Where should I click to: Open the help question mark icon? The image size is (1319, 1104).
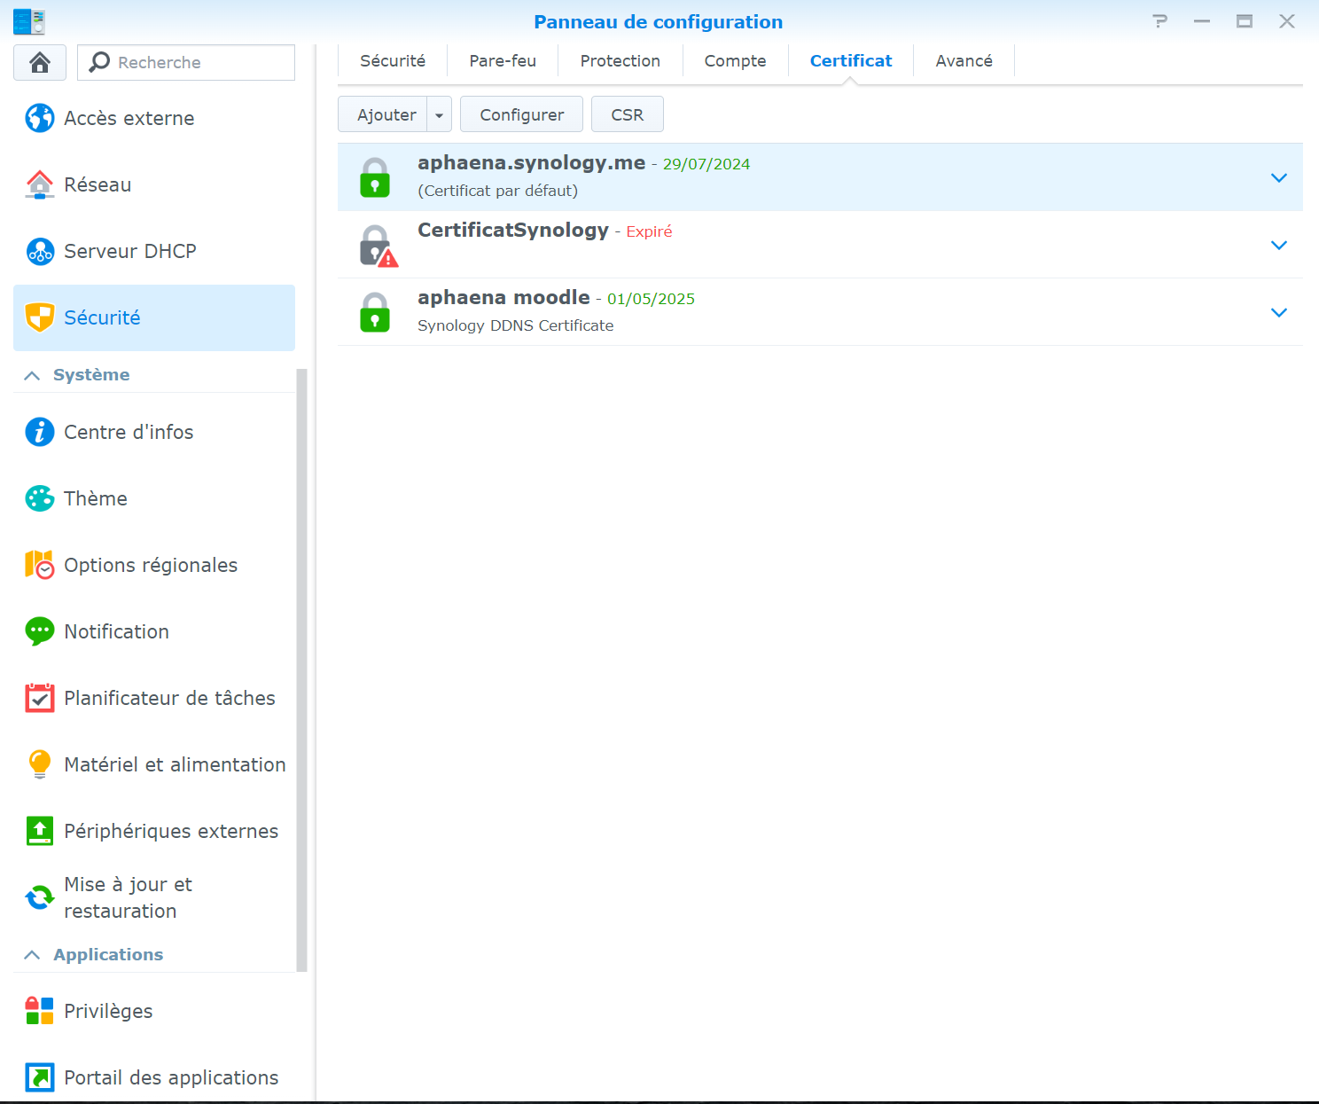coord(1159,21)
